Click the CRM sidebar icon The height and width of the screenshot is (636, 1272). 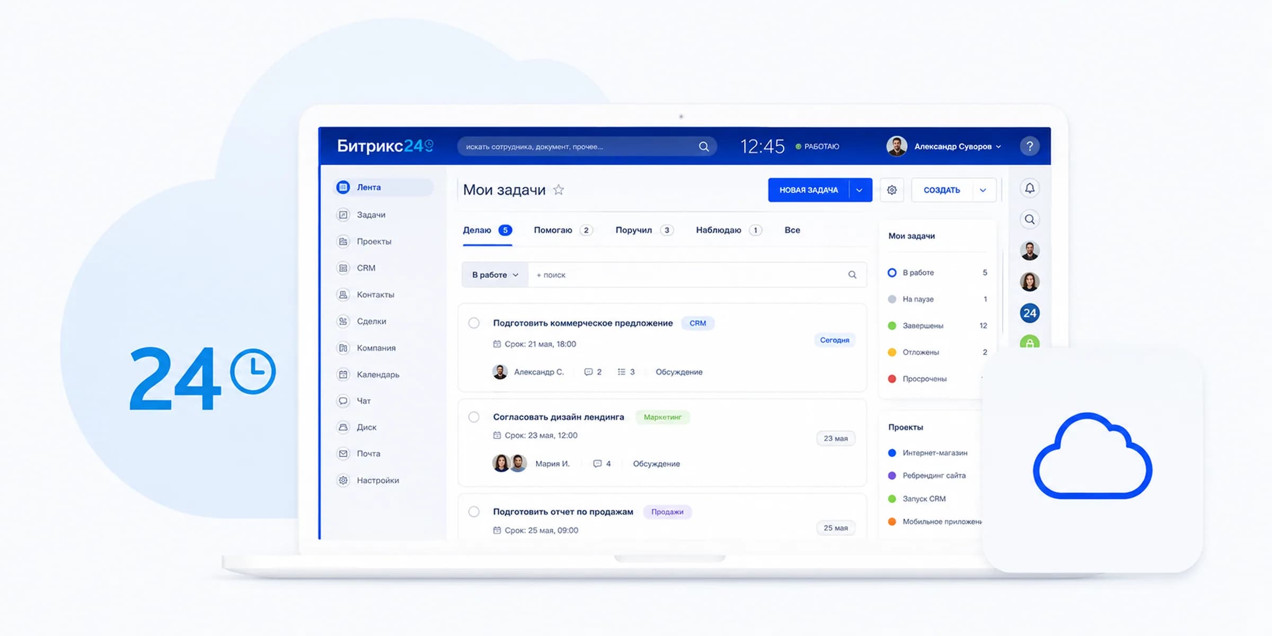(x=343, y=268)
